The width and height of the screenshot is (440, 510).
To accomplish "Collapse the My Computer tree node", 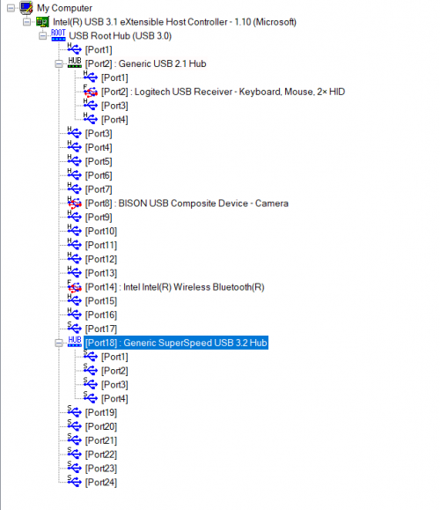I will (11, 8).
